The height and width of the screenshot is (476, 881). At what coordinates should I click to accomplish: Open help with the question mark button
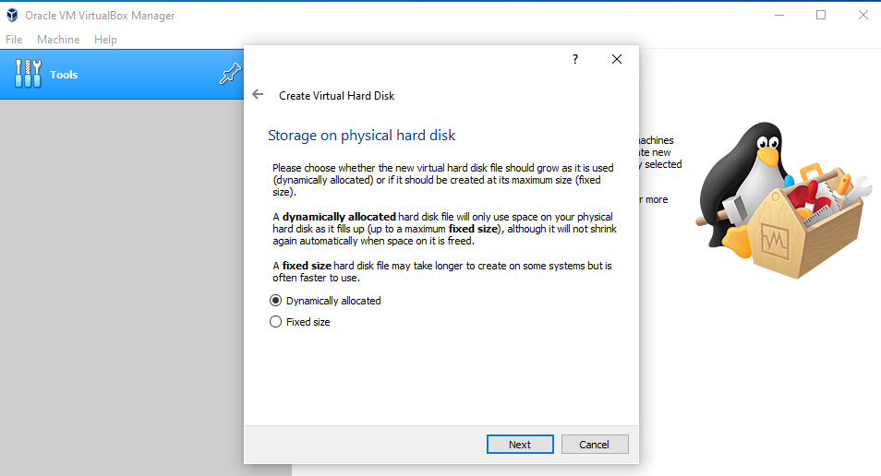[x=574, y=59]
